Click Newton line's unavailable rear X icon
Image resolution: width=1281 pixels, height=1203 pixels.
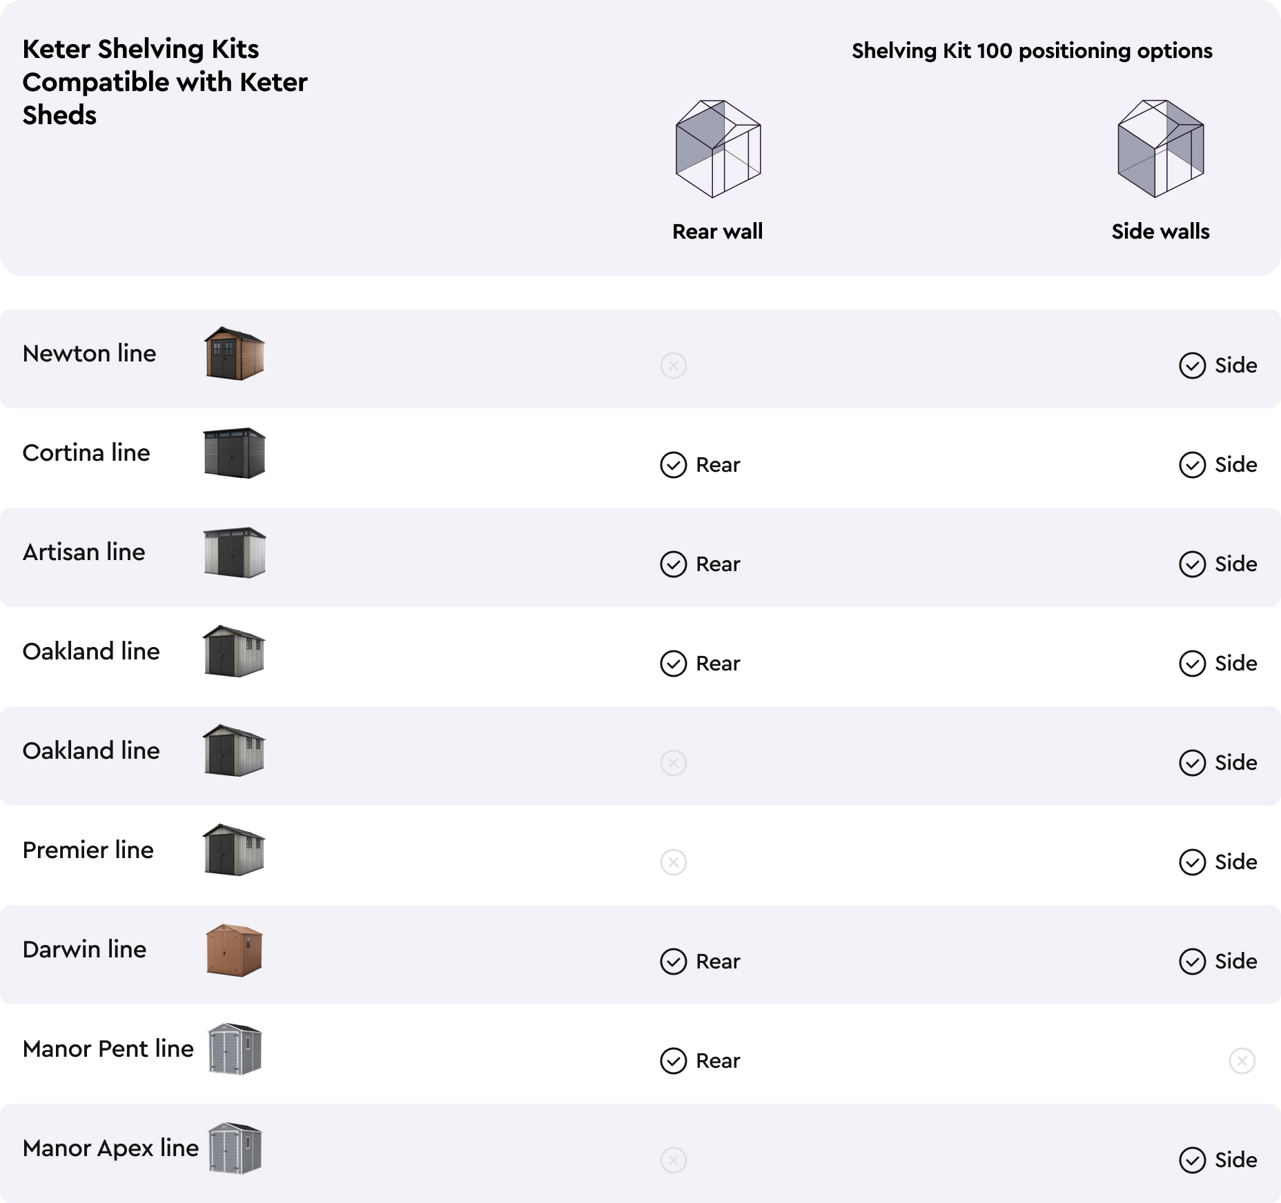674,366
